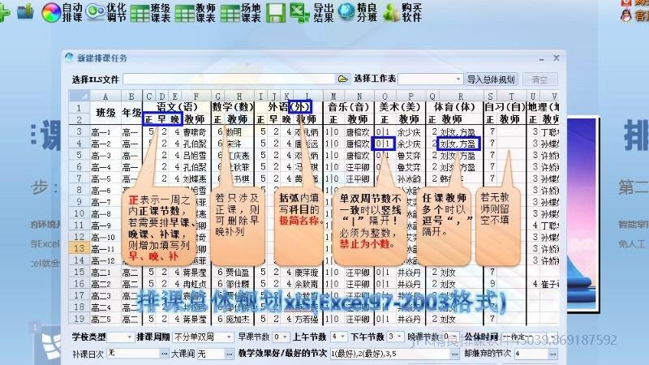
Task: Select column A header in spreadsheet
Action: tap(105, 96)
